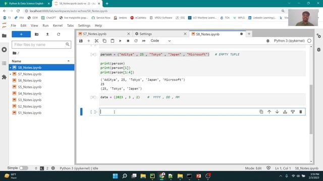
Task: Open S1_Notes.ipynb in the file list
Action: (x=41, y=113)
